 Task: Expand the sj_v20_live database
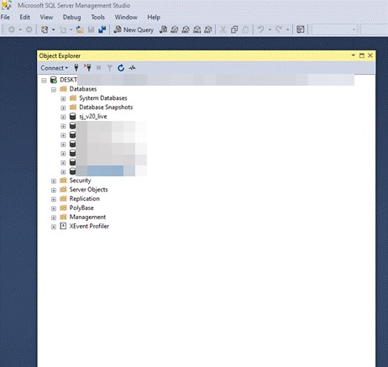(x=63, y=117)
